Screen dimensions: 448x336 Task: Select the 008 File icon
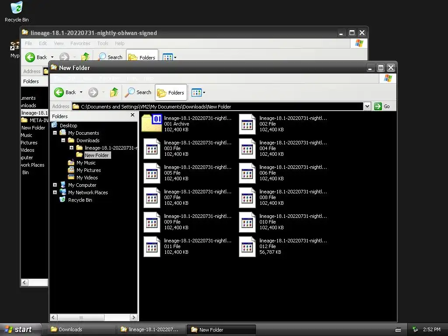[247, 198]
